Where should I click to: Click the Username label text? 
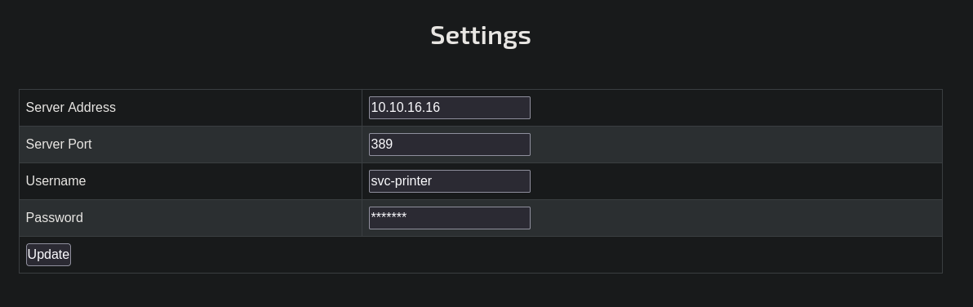56,181
